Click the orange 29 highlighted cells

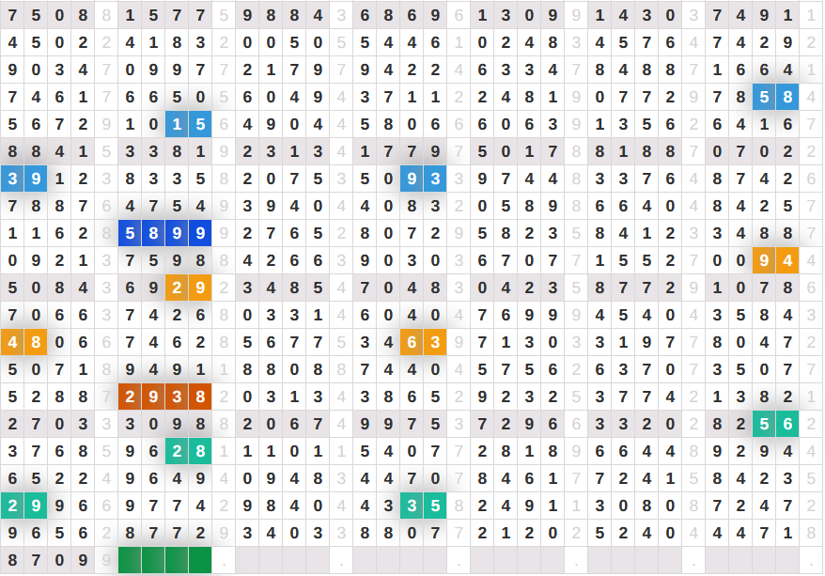(x=188, y=288)
